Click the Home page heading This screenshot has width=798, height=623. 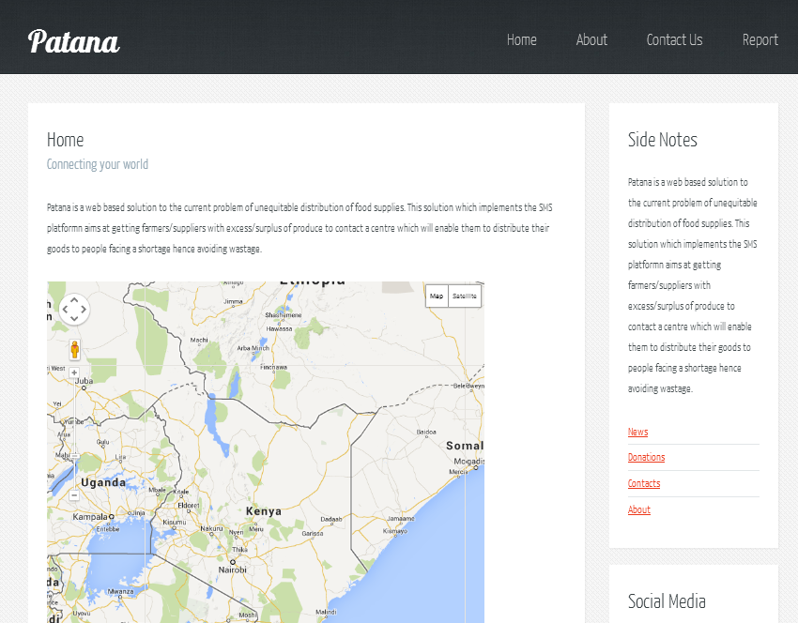65,140
